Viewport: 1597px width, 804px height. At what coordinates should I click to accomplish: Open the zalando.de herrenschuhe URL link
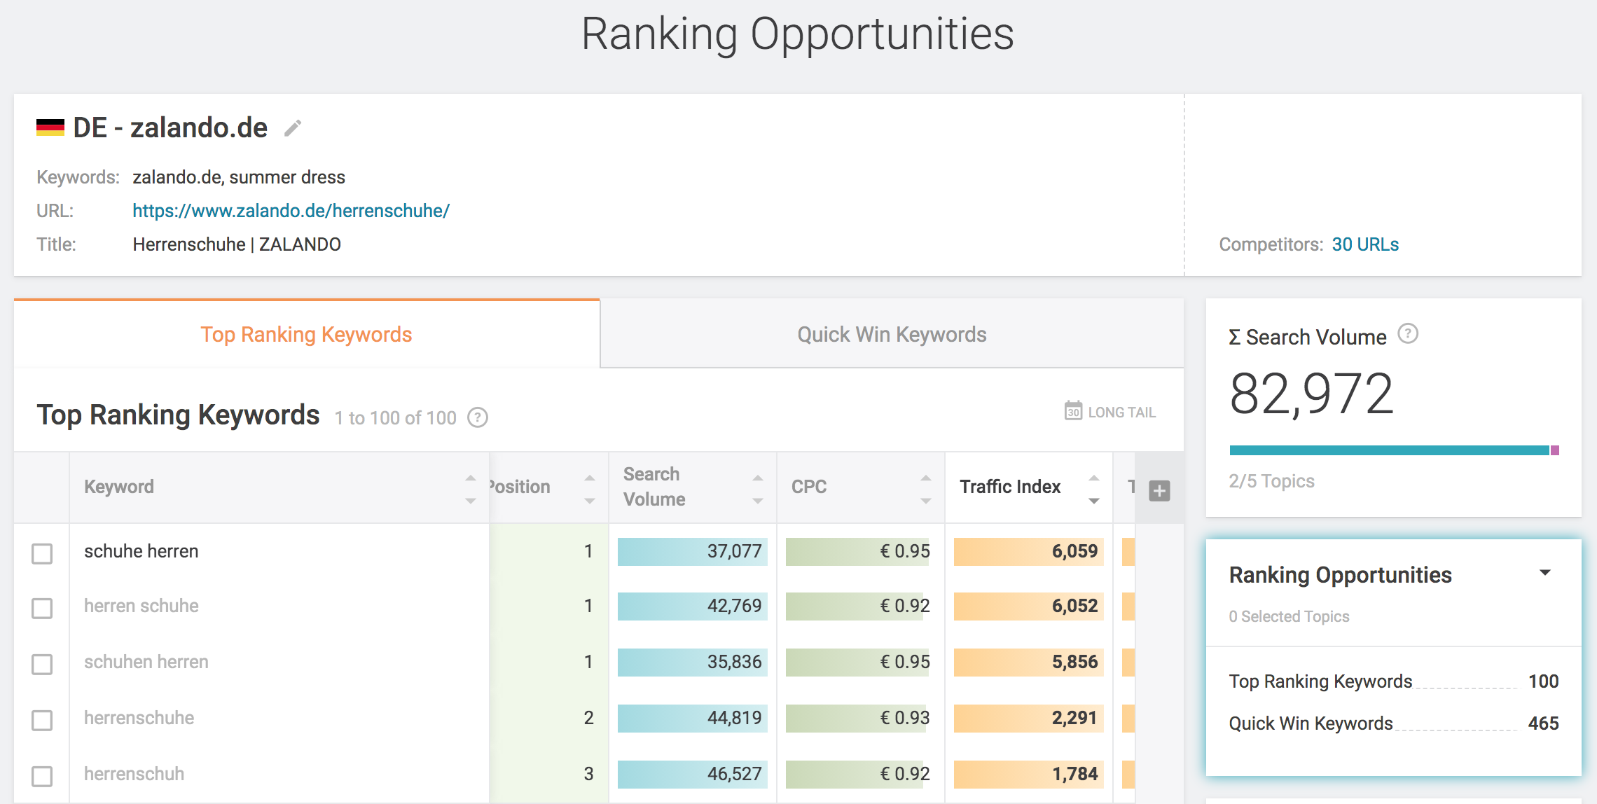coord(291,211)
